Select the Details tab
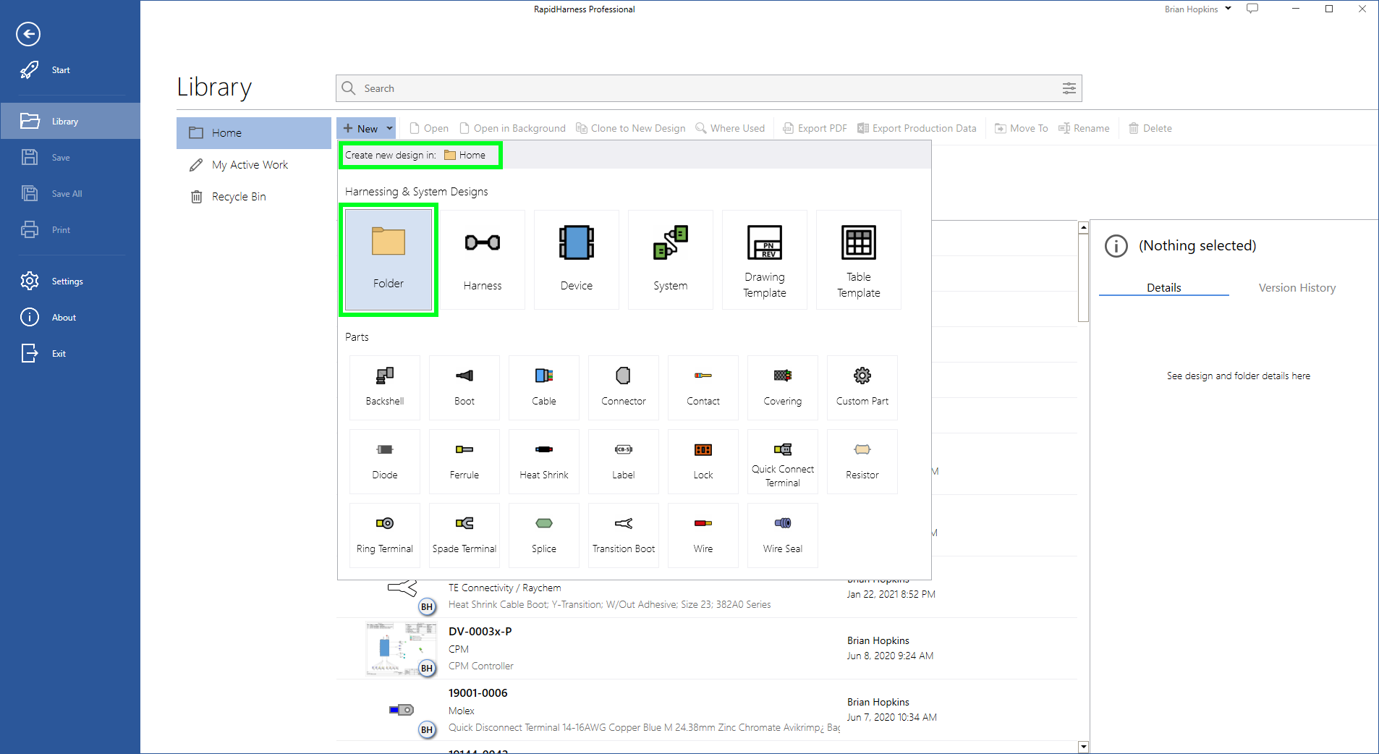Screen dimensions: 1379x754 point(1163,287)
